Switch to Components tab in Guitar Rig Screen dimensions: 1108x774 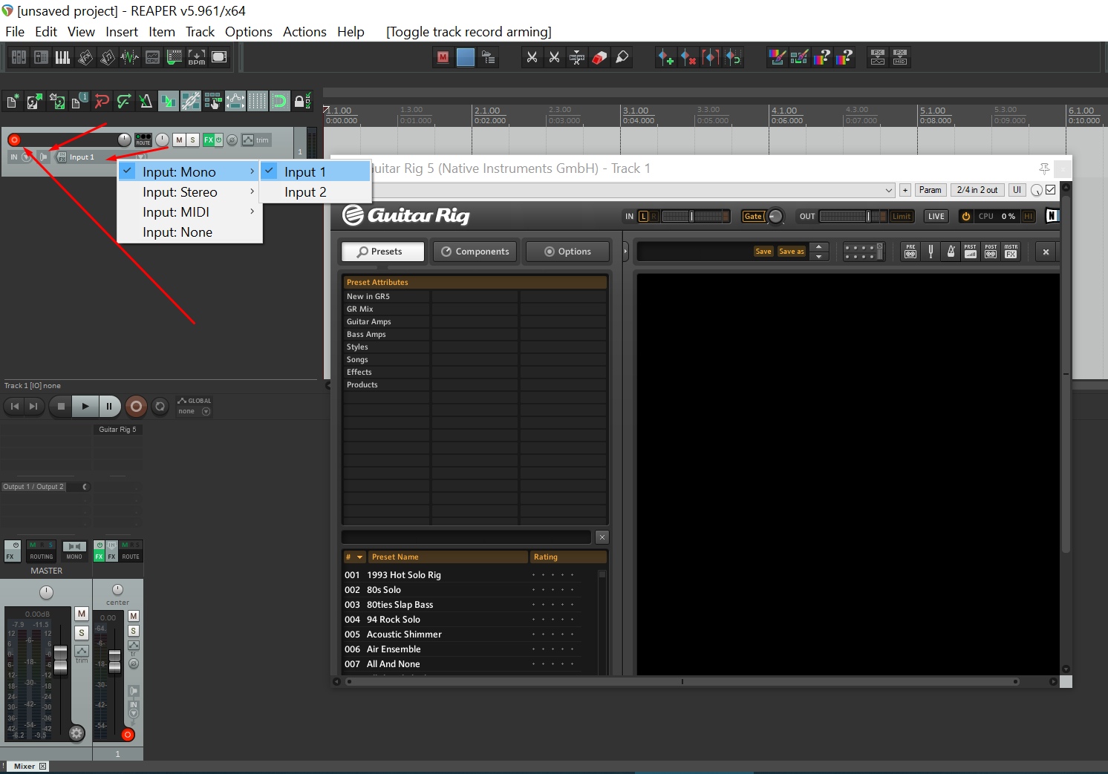[x=475, y=252]
